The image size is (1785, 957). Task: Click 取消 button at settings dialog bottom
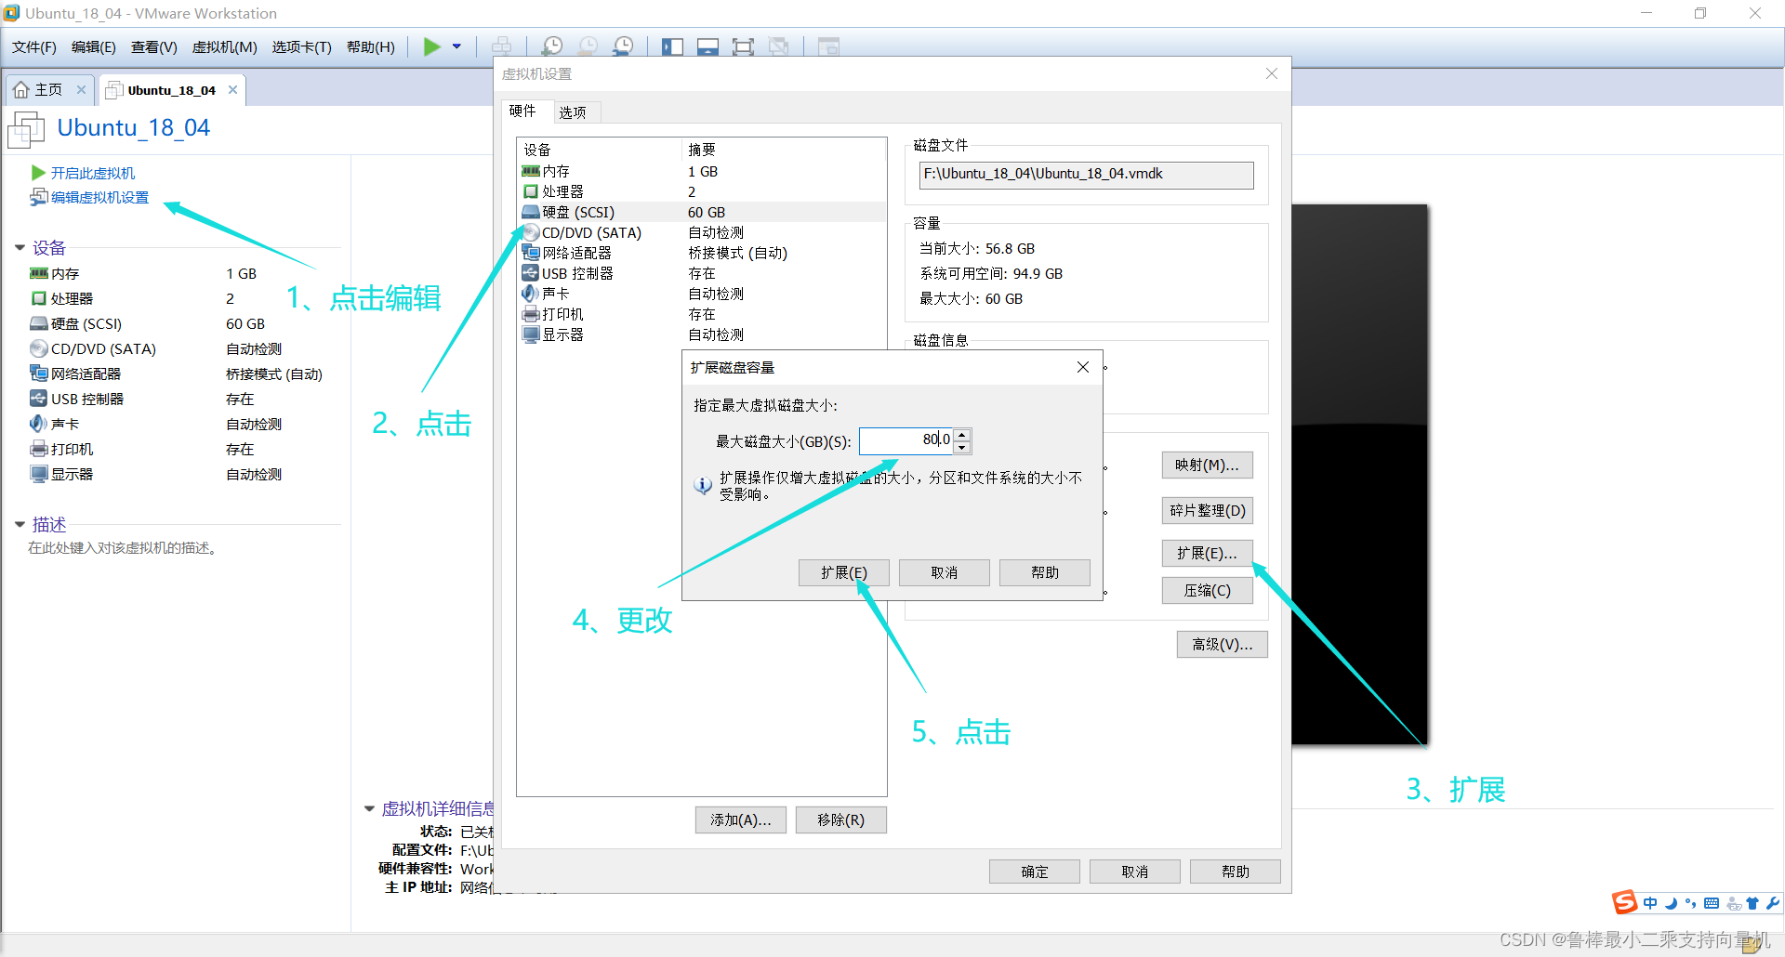(1134, 872)
